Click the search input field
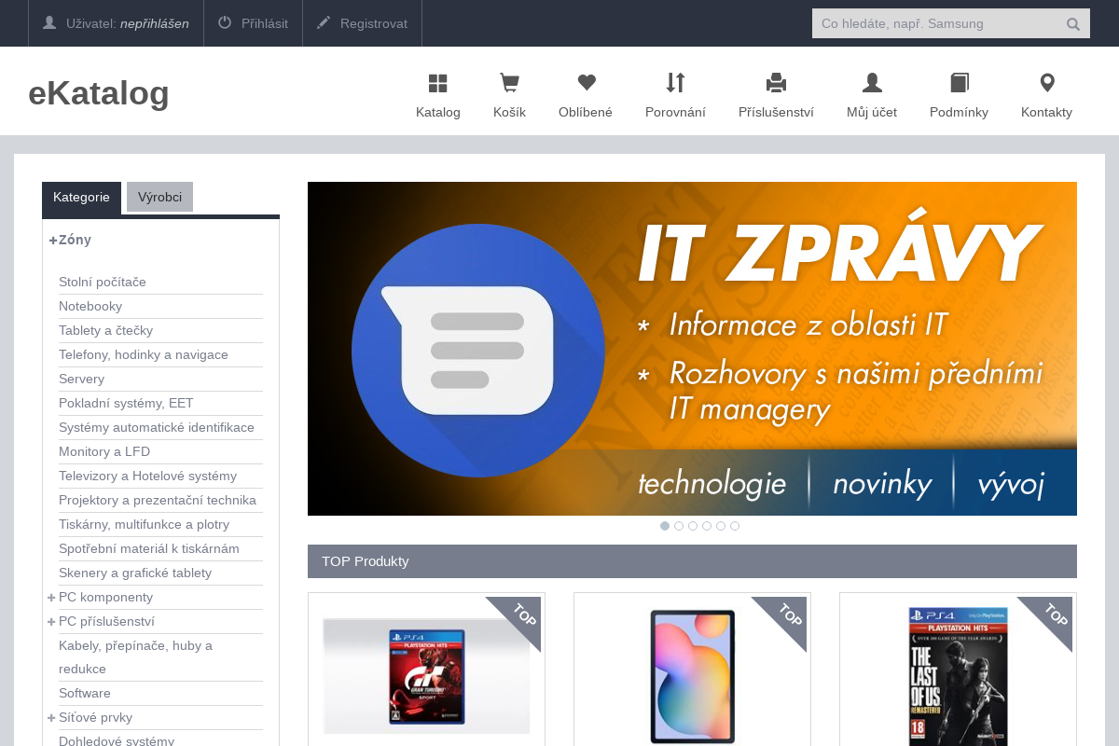Viewport: 1119px width, 746px height. (932, 23)
